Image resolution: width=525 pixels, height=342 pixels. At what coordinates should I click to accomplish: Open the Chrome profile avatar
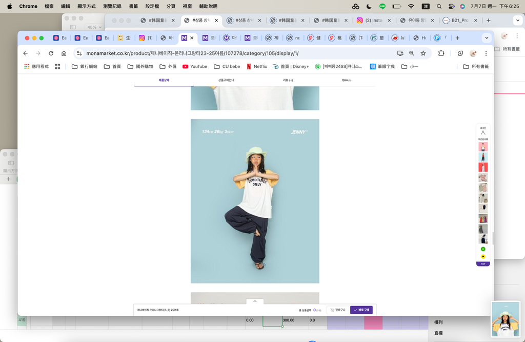(473, 53)
